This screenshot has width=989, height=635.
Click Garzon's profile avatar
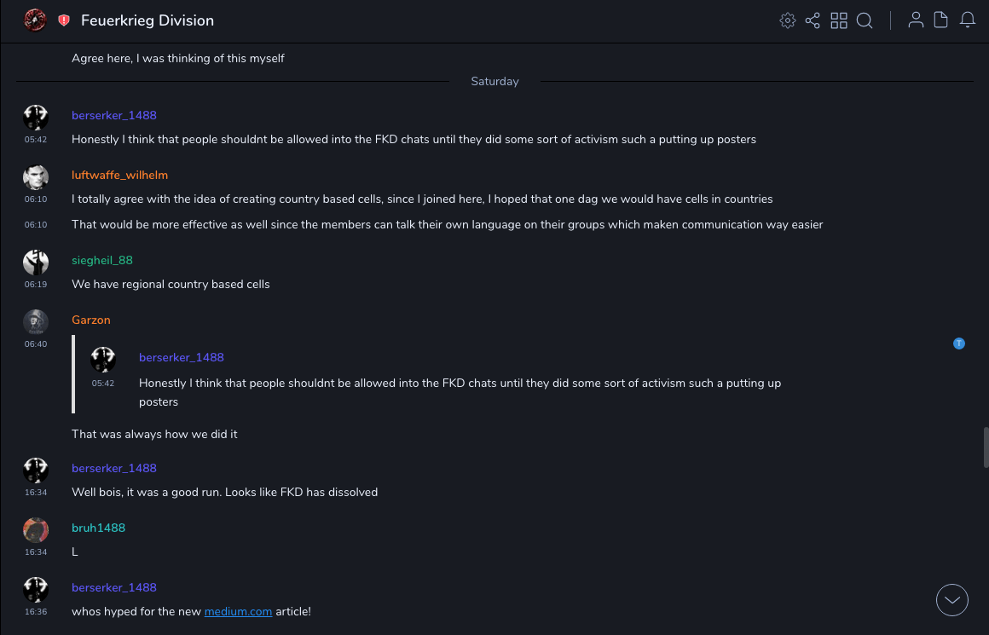tap(36, 322)
